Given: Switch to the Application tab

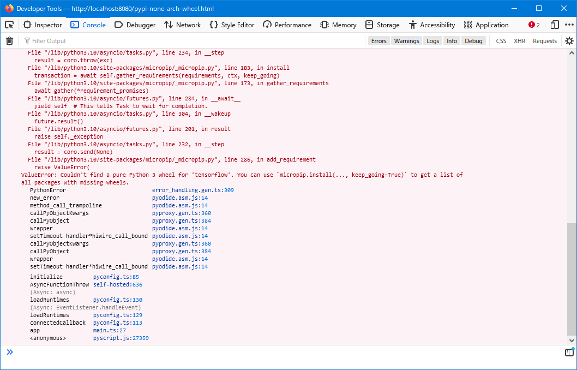Looking at the screenshot, I should (x=486, y=25).
